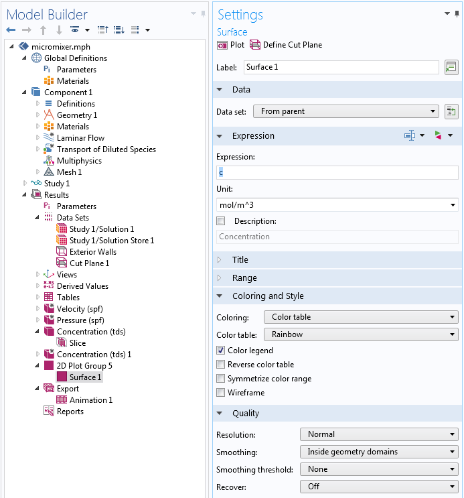Collapse the Quality section
Image resolution: width=464 pixels, height=498 pixels.
pyautogui.click(x=220, y=413)
